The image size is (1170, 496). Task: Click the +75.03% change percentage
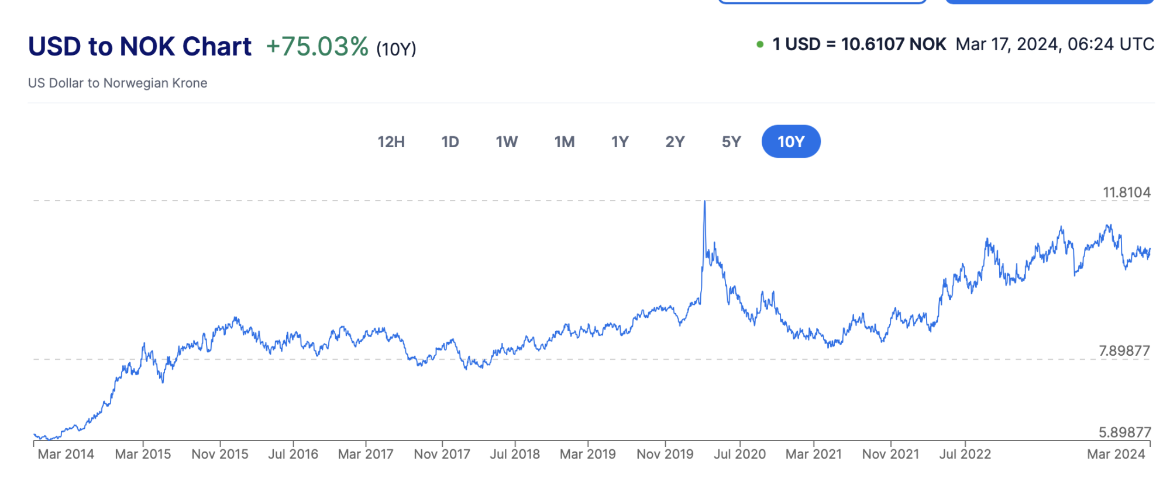coord(317,46)
